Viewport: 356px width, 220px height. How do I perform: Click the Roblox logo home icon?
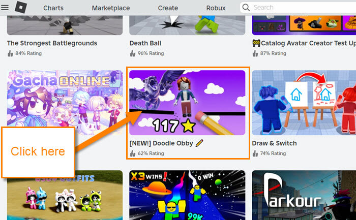tap(21, 7)
